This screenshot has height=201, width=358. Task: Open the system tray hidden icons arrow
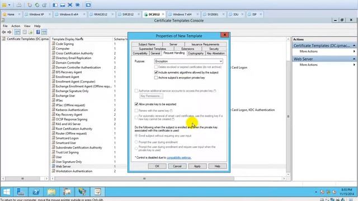pyautogui.click(x=316, y=192)
